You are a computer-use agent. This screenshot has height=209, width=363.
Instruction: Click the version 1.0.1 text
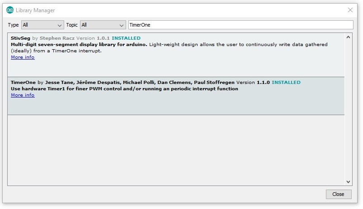(x=103, y=38)
